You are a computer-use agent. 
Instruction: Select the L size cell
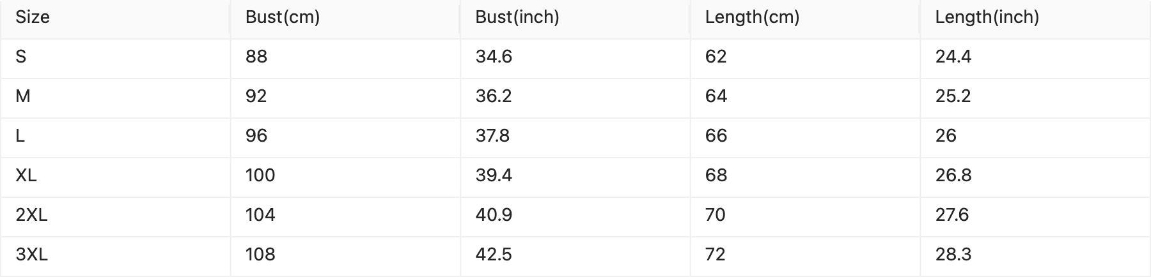click(x=20, y=136)
